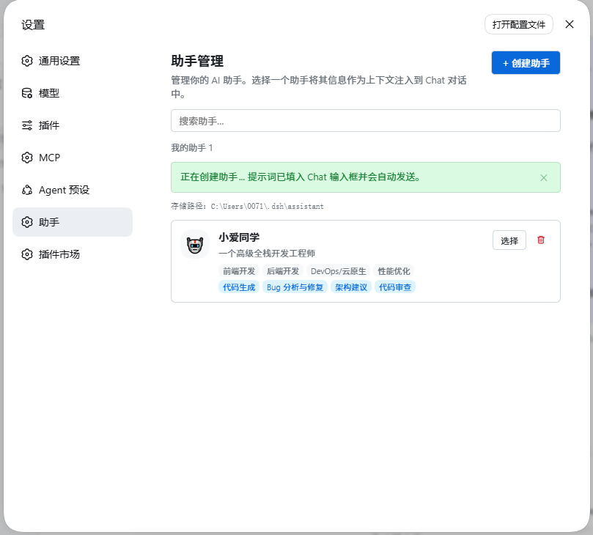The image size is (593, 535).
Task: Open 通用设置 in the sidebar
Action: click(73, 61)
